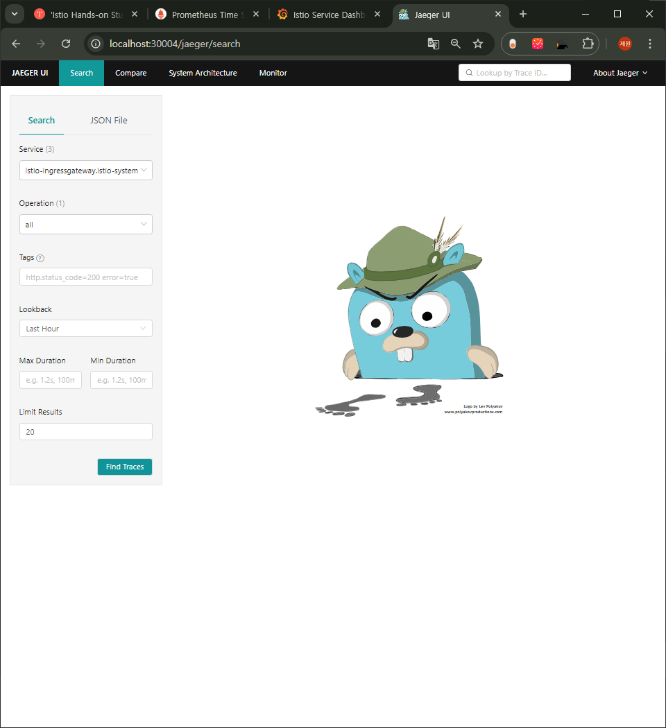The image size is (666, 728).
Task: Click the Lookup by Trace ID field
Action: 515,72
